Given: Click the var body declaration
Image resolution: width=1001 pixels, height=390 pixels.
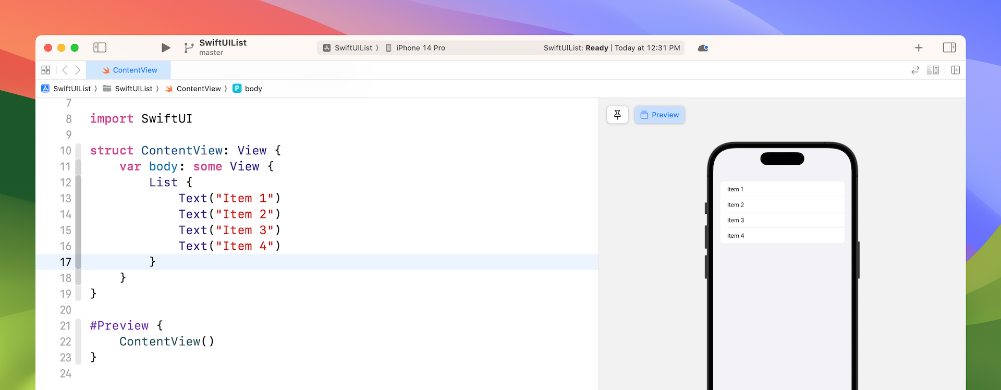Looking at the screenshot, I should point(197,167).
